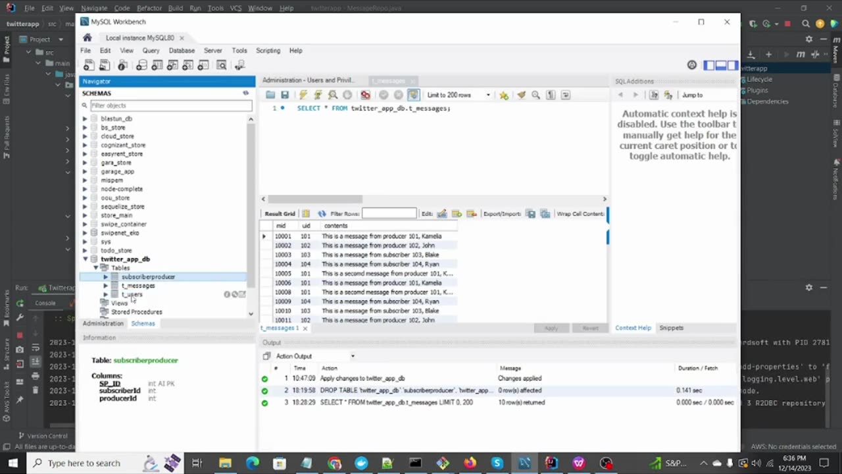842x474 pixels.
Task: Beautify query broom icon
Action: coord(521,95)
